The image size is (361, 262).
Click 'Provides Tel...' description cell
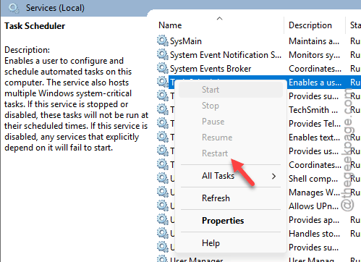(315, 124)
